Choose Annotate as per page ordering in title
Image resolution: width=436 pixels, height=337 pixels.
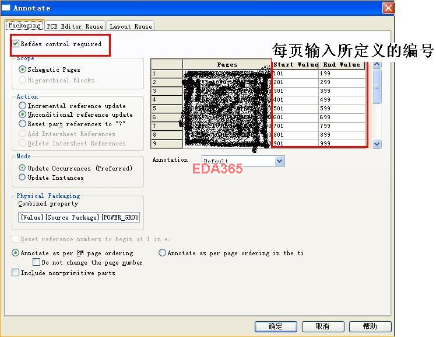[x=163, y=253]
